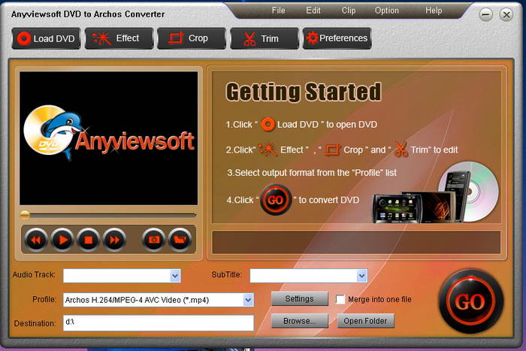Open the Effect editing tool
Screen dimensions: 526x351
pyautogui.click(x=119, y=38)
